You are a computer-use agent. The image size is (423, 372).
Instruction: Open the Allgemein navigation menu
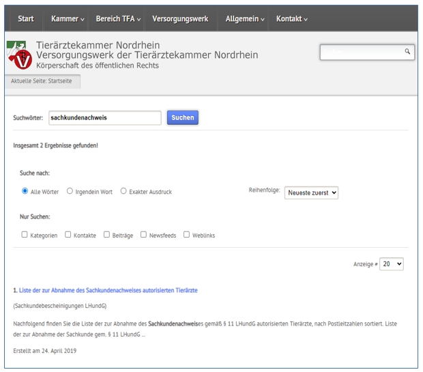(246, 18)
